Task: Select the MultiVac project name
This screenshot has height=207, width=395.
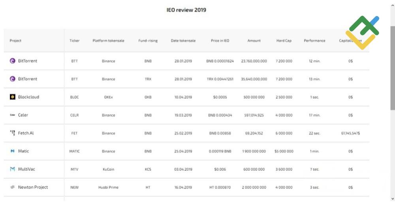Action: pyautogui.click(x=26, y=169)
